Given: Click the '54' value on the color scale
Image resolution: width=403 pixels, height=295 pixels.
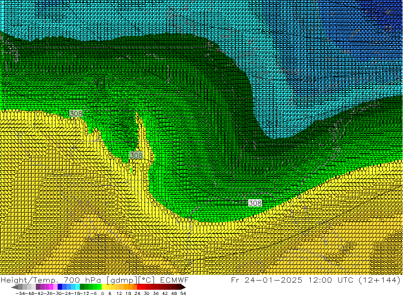Looking at the screenshot, I should click(x=183, y=293).
